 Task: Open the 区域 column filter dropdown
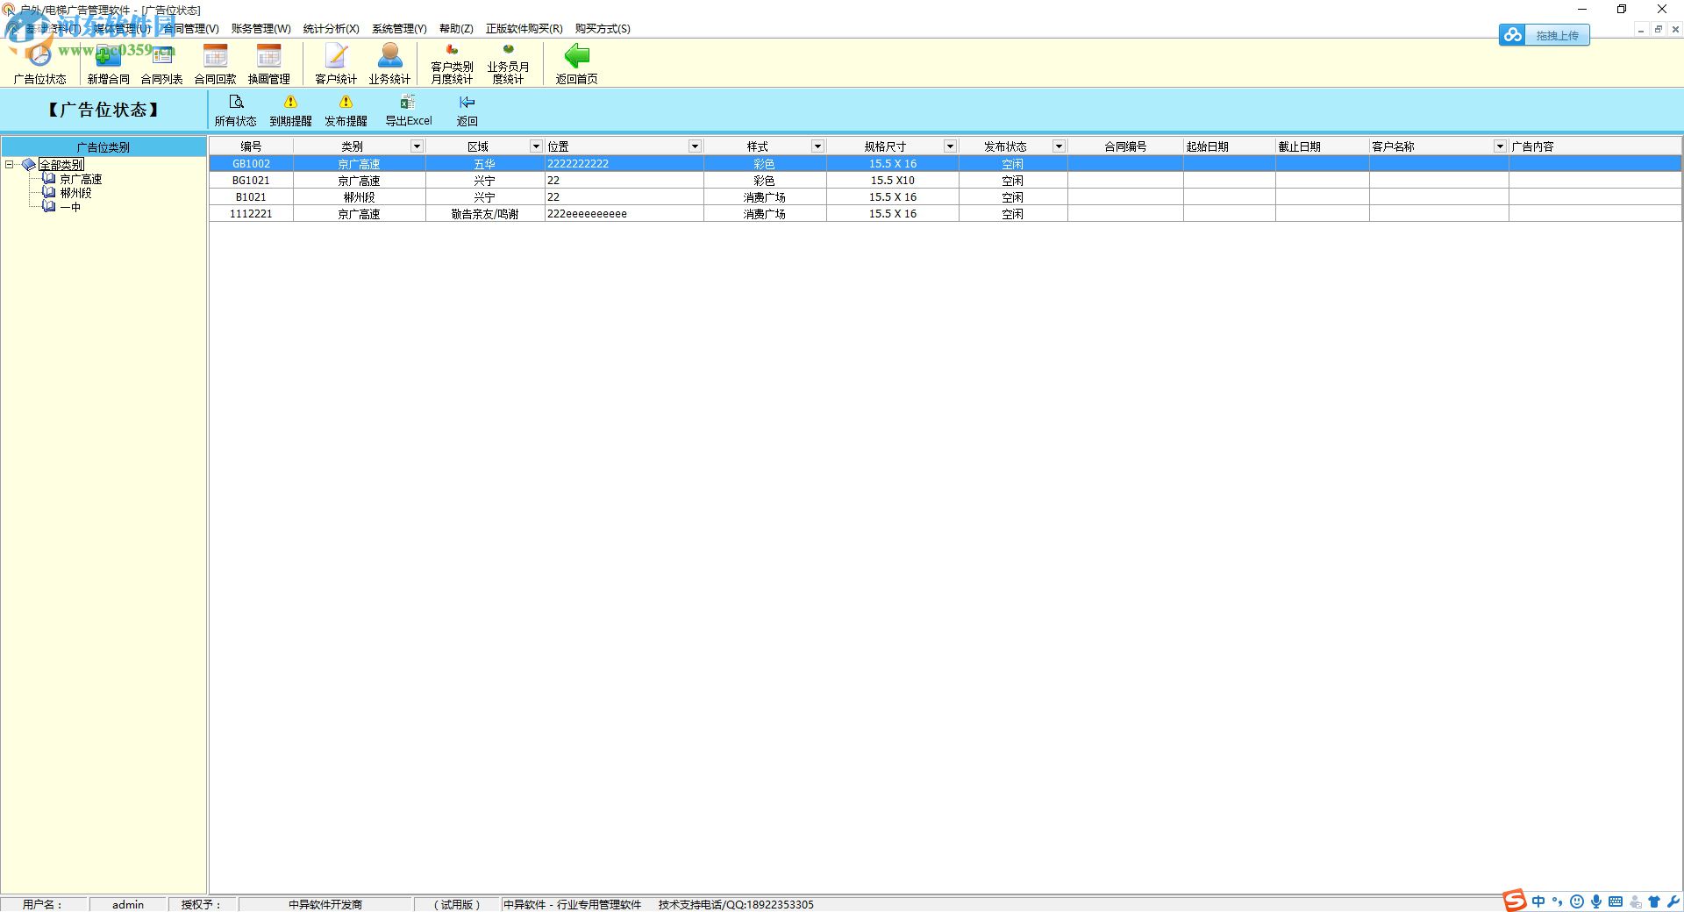(x=536, y=146)
